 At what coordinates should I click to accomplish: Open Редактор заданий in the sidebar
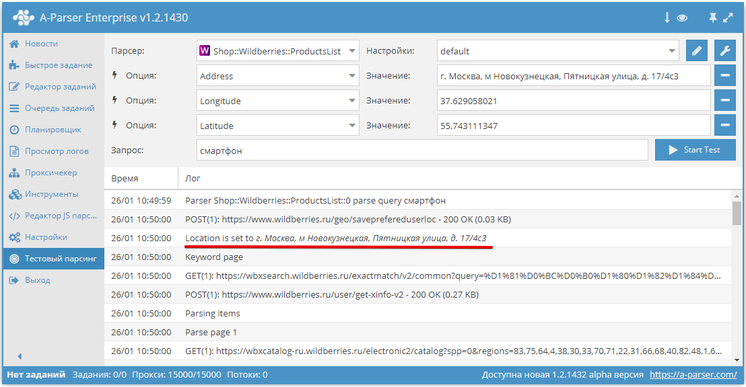click(x=60, y=87)
